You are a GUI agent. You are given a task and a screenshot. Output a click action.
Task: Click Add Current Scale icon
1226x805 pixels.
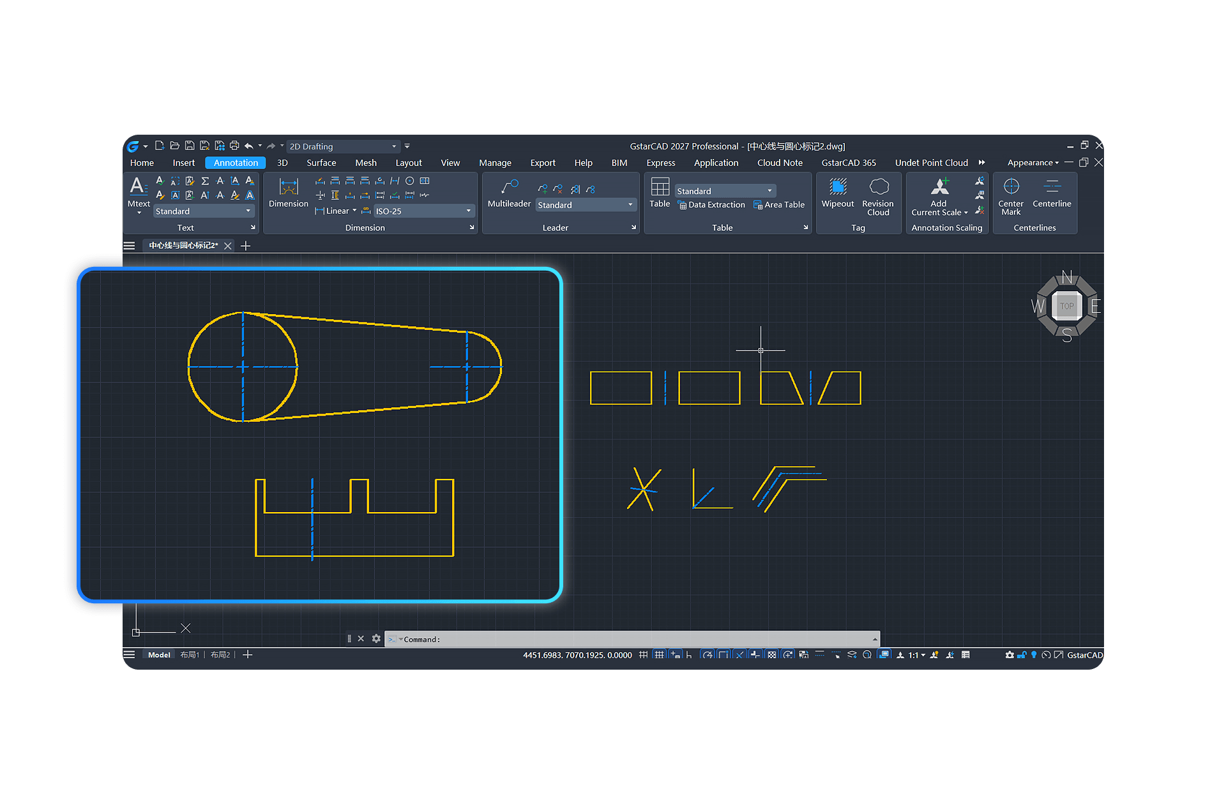tap(939, 197)
